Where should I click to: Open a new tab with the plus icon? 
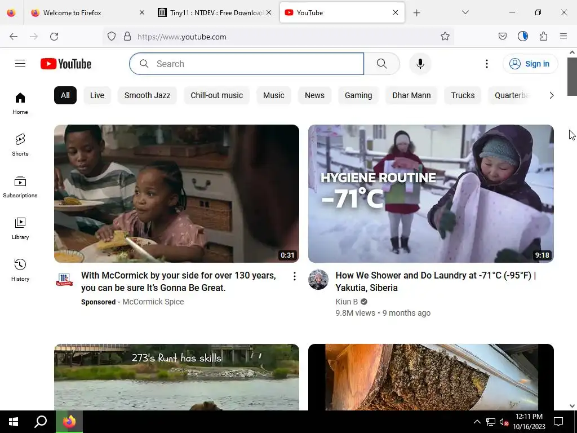coord(416,13)
